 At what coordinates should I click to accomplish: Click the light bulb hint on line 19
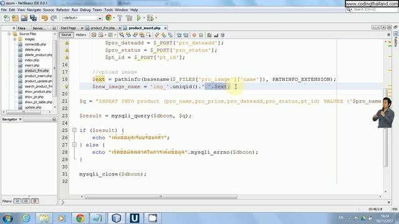(67, 86)
